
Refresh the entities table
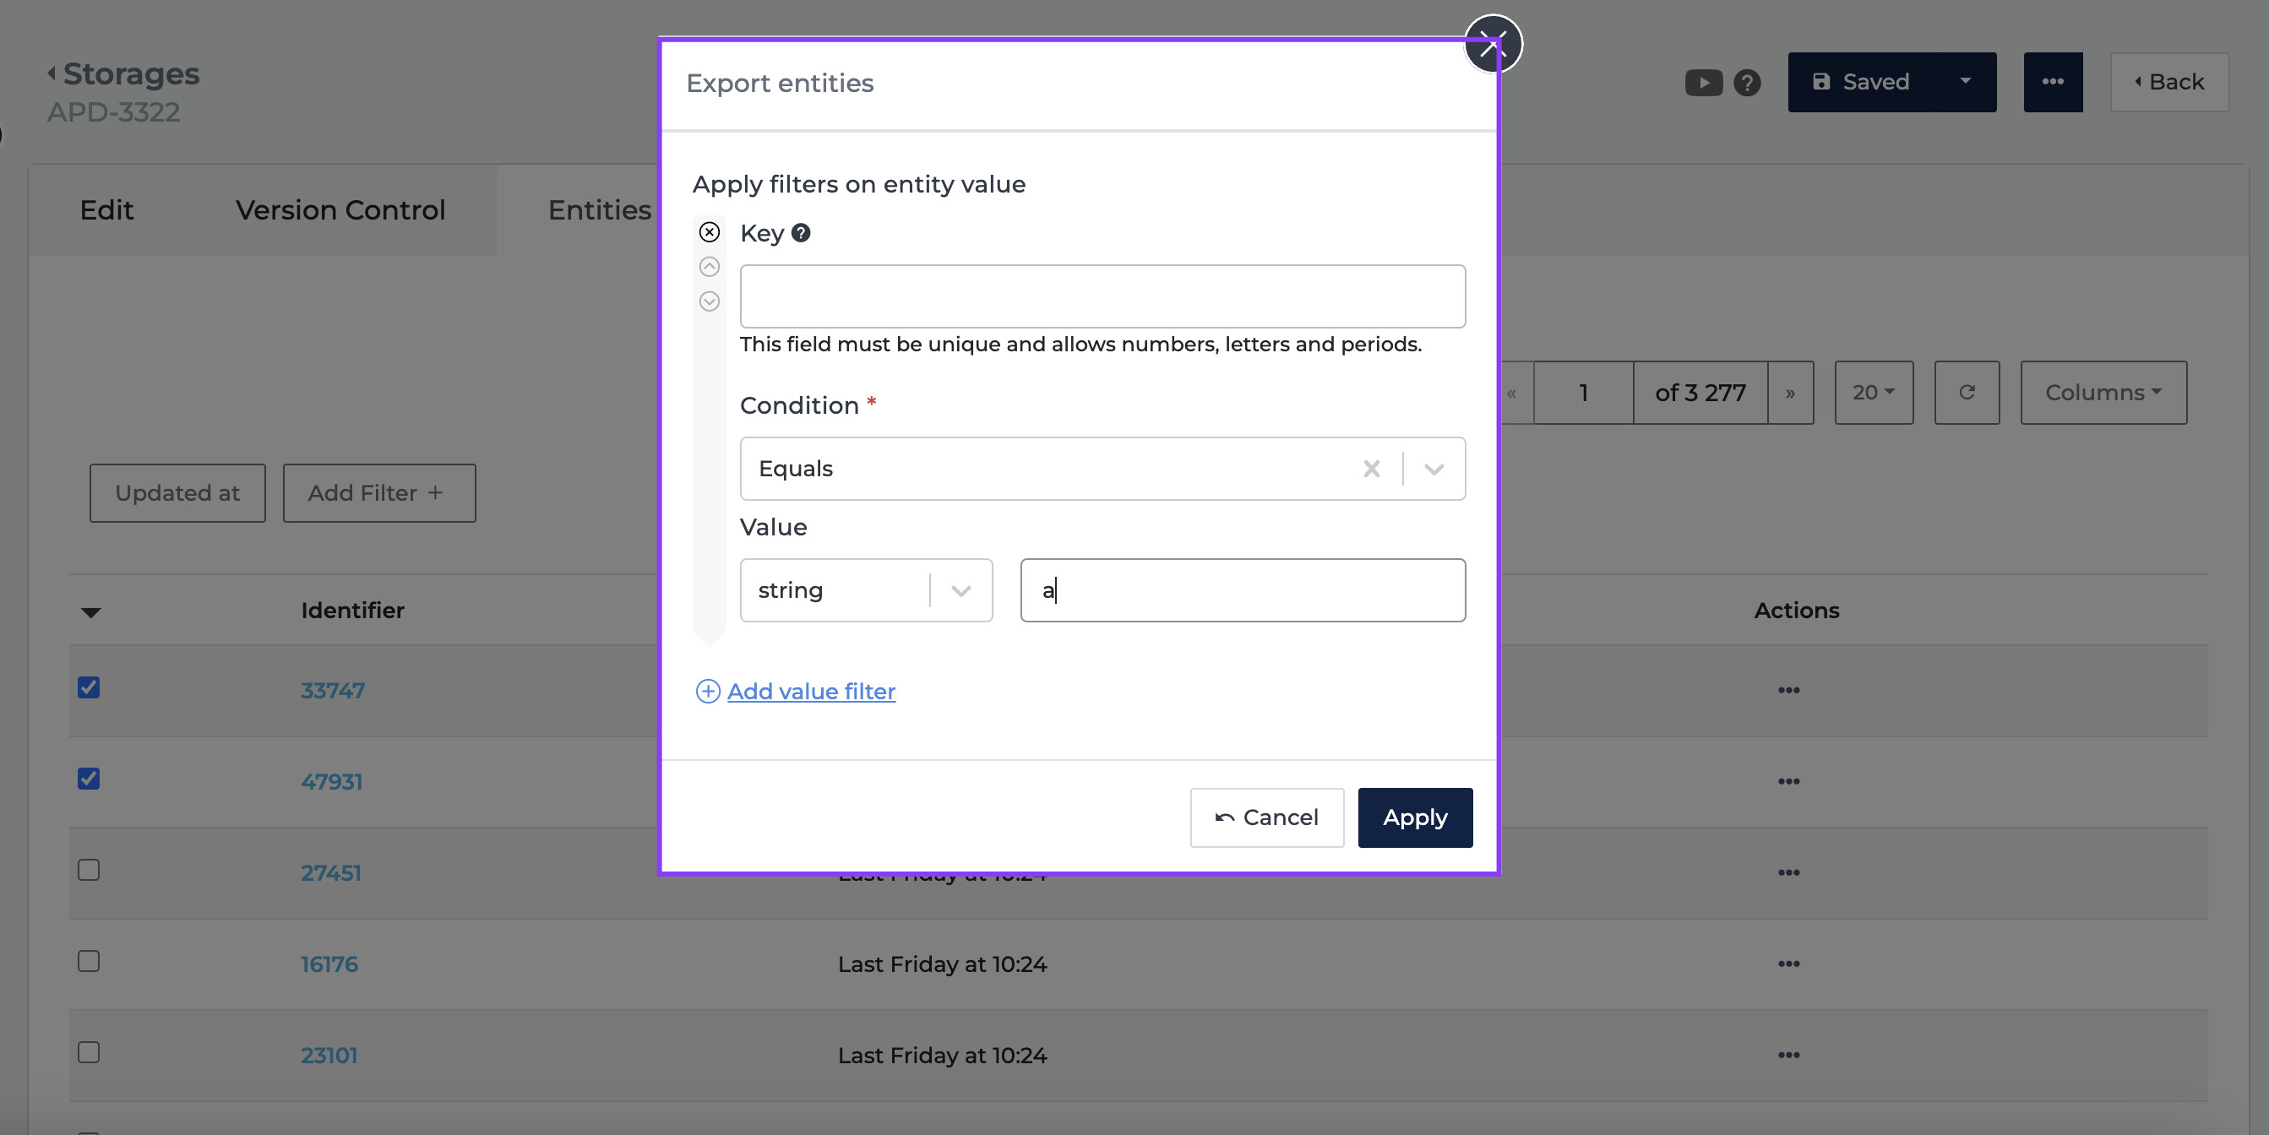(1966, 393)
